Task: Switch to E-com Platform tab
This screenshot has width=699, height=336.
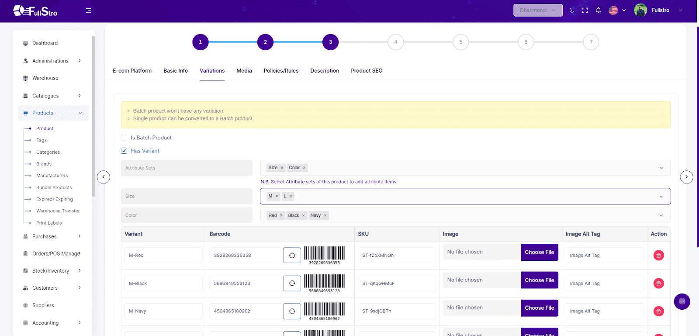Action: point(132,71)
